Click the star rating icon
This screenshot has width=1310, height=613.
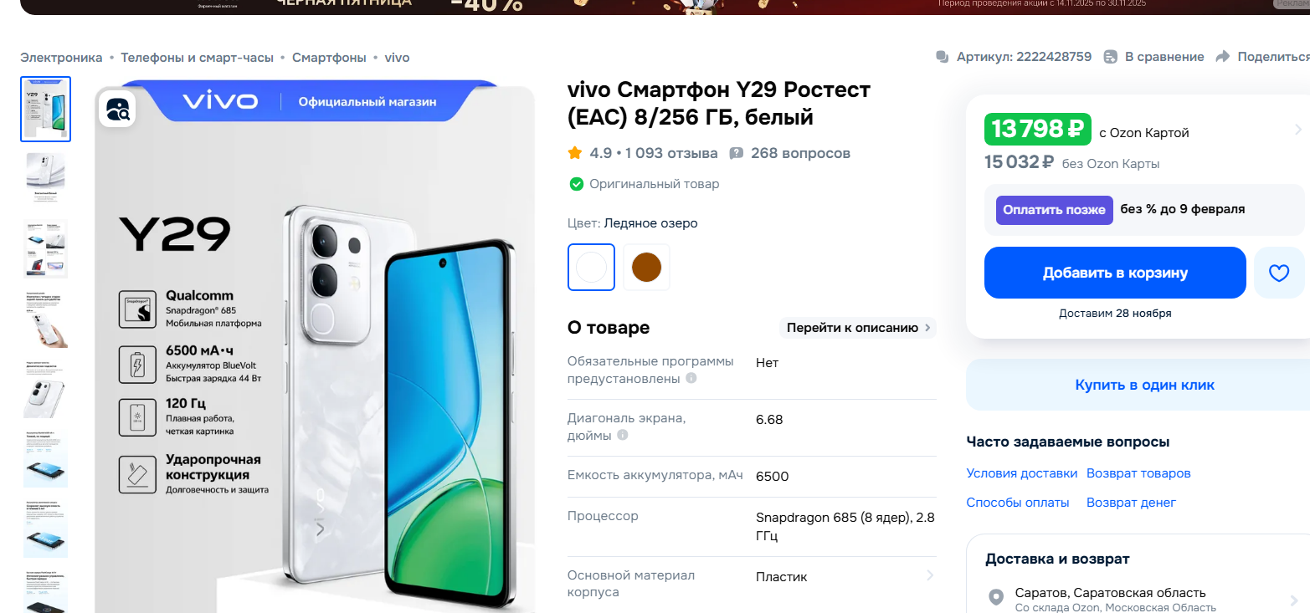tap(575, 153)
